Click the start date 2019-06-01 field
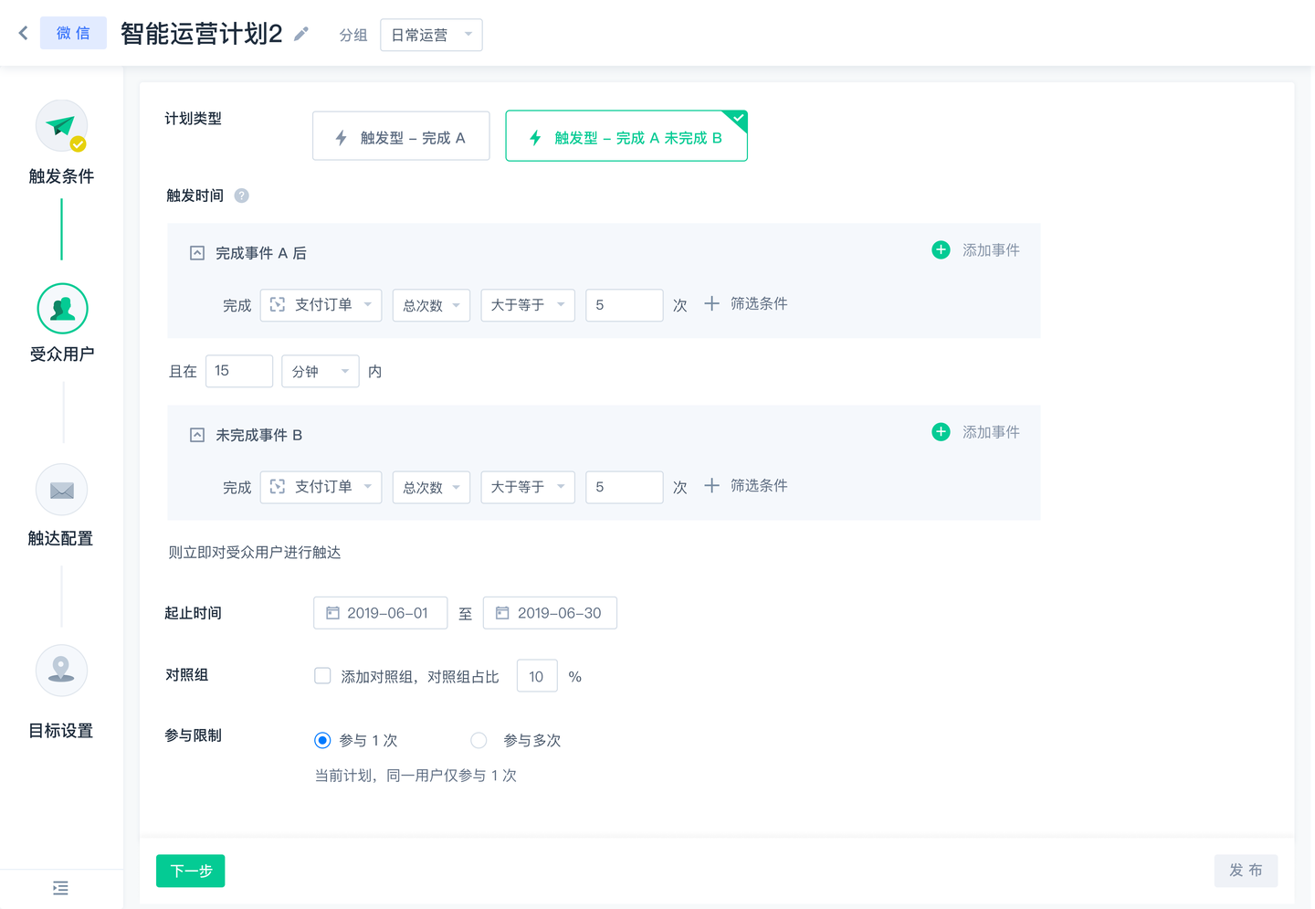The width and height of the screenshot is (1315, 909). [x=380, y=613]
